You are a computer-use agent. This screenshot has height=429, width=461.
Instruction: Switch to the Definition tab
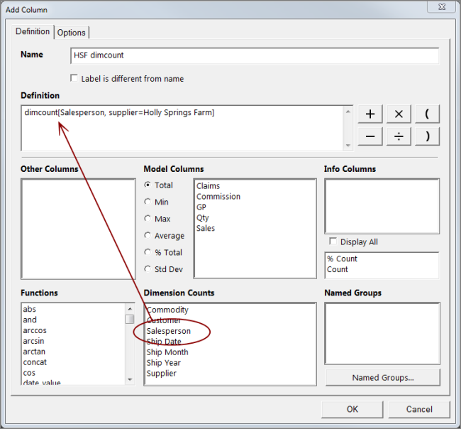pyautogui.click(x=33, y=31)
